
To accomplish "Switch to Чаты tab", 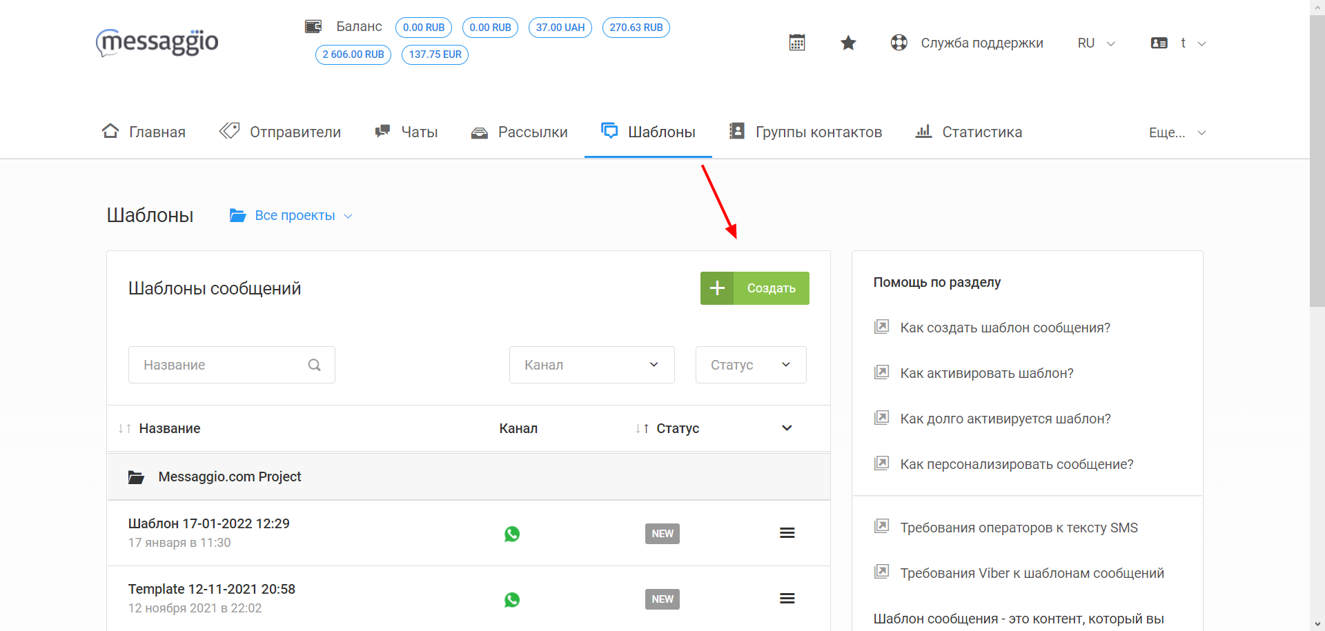I will click(x=406, y=132).
